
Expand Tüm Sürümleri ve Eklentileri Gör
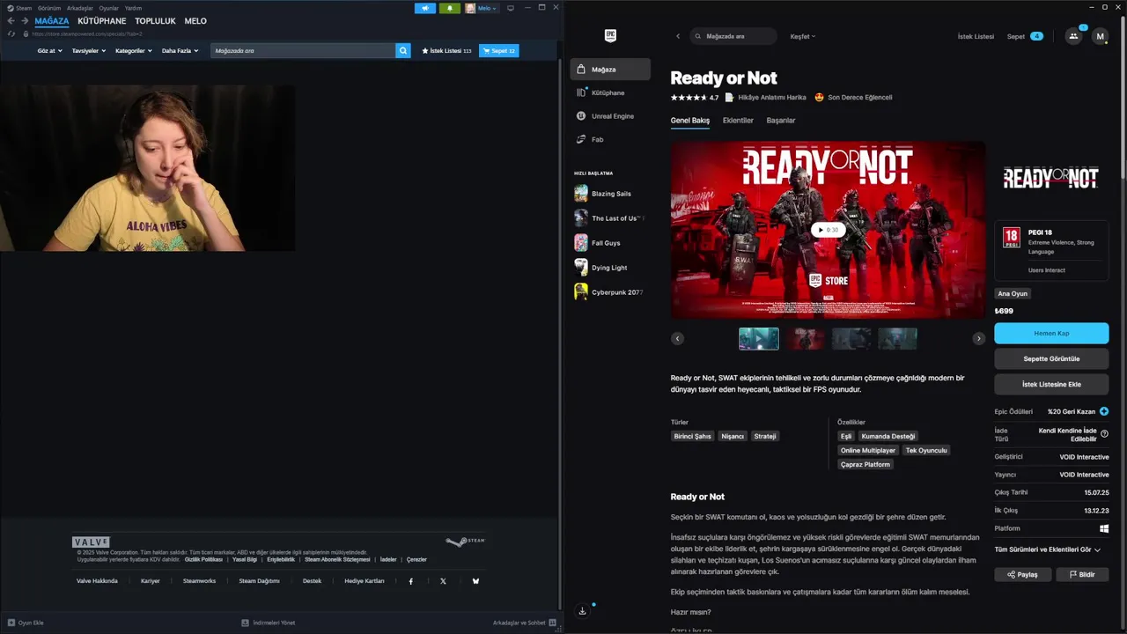tap(1048, 549)
